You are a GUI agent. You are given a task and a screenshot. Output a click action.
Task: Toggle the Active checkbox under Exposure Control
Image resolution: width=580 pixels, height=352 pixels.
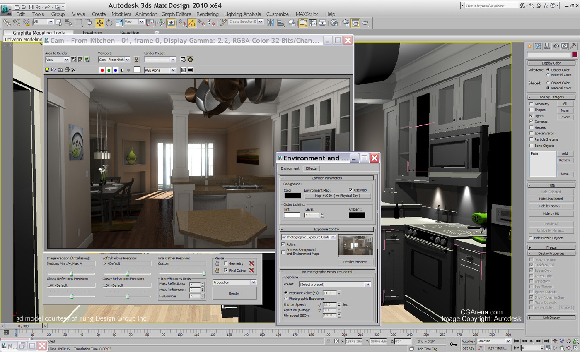(x=284, y=243)
